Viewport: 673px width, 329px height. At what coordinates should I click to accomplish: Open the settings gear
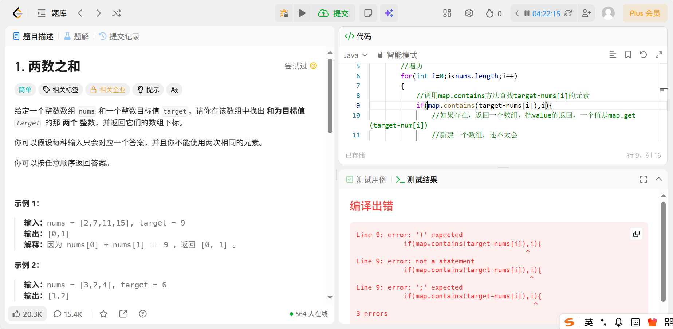tap(469, 13)
